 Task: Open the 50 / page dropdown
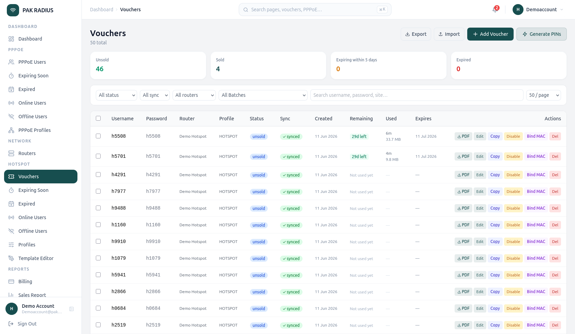[x=544, y=95]
